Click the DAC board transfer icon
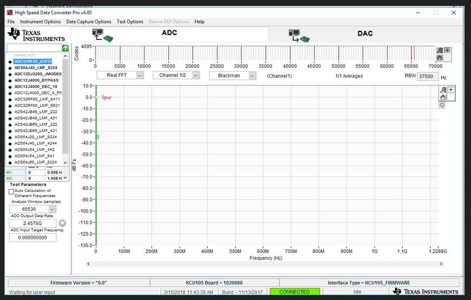 [299, 35]
